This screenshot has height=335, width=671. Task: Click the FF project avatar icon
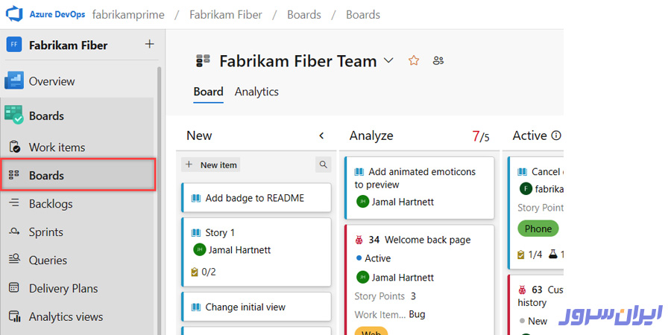(14, 45)
